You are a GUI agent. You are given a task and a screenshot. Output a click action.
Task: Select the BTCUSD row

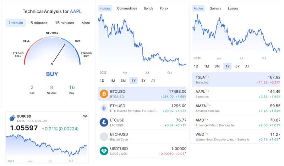tap(142, 94)
